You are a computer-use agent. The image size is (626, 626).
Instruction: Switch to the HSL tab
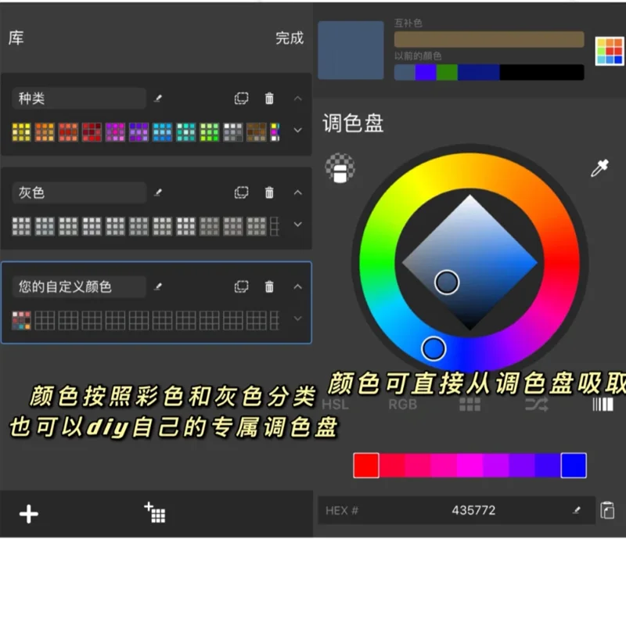coord(335,405)
